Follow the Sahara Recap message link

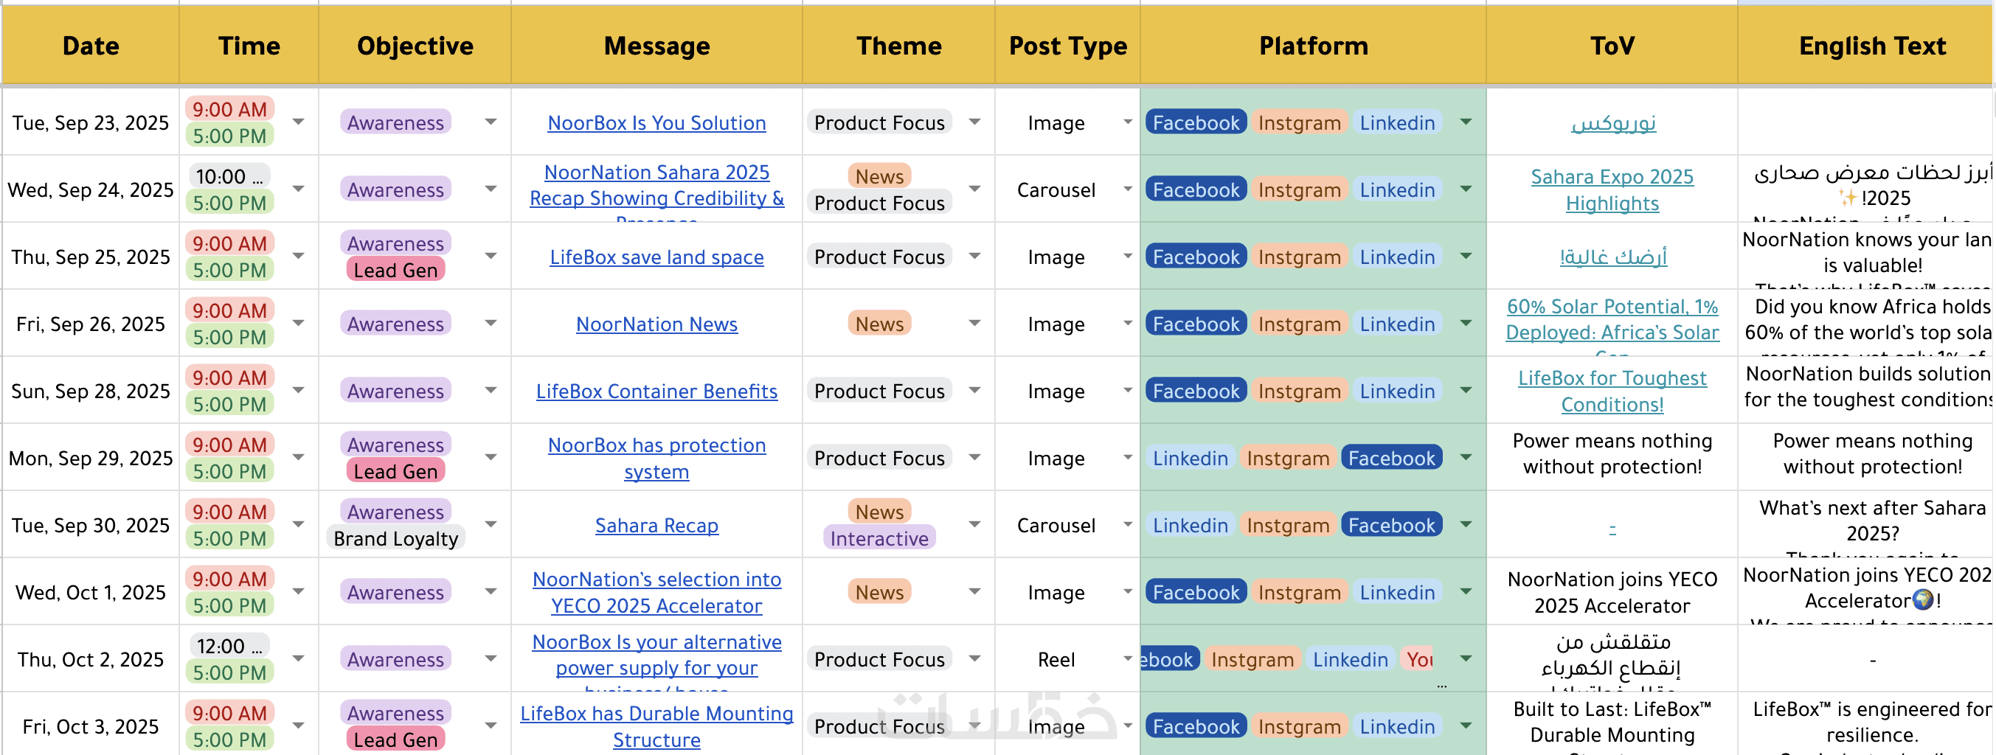tap(656, 526)
